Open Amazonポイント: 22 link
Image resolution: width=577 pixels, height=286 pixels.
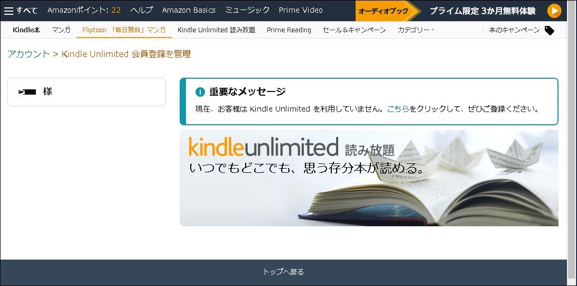point(84,10)
